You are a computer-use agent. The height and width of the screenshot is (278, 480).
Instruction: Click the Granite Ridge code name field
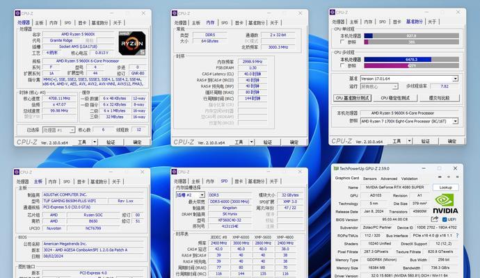click(x=61, y=40)
